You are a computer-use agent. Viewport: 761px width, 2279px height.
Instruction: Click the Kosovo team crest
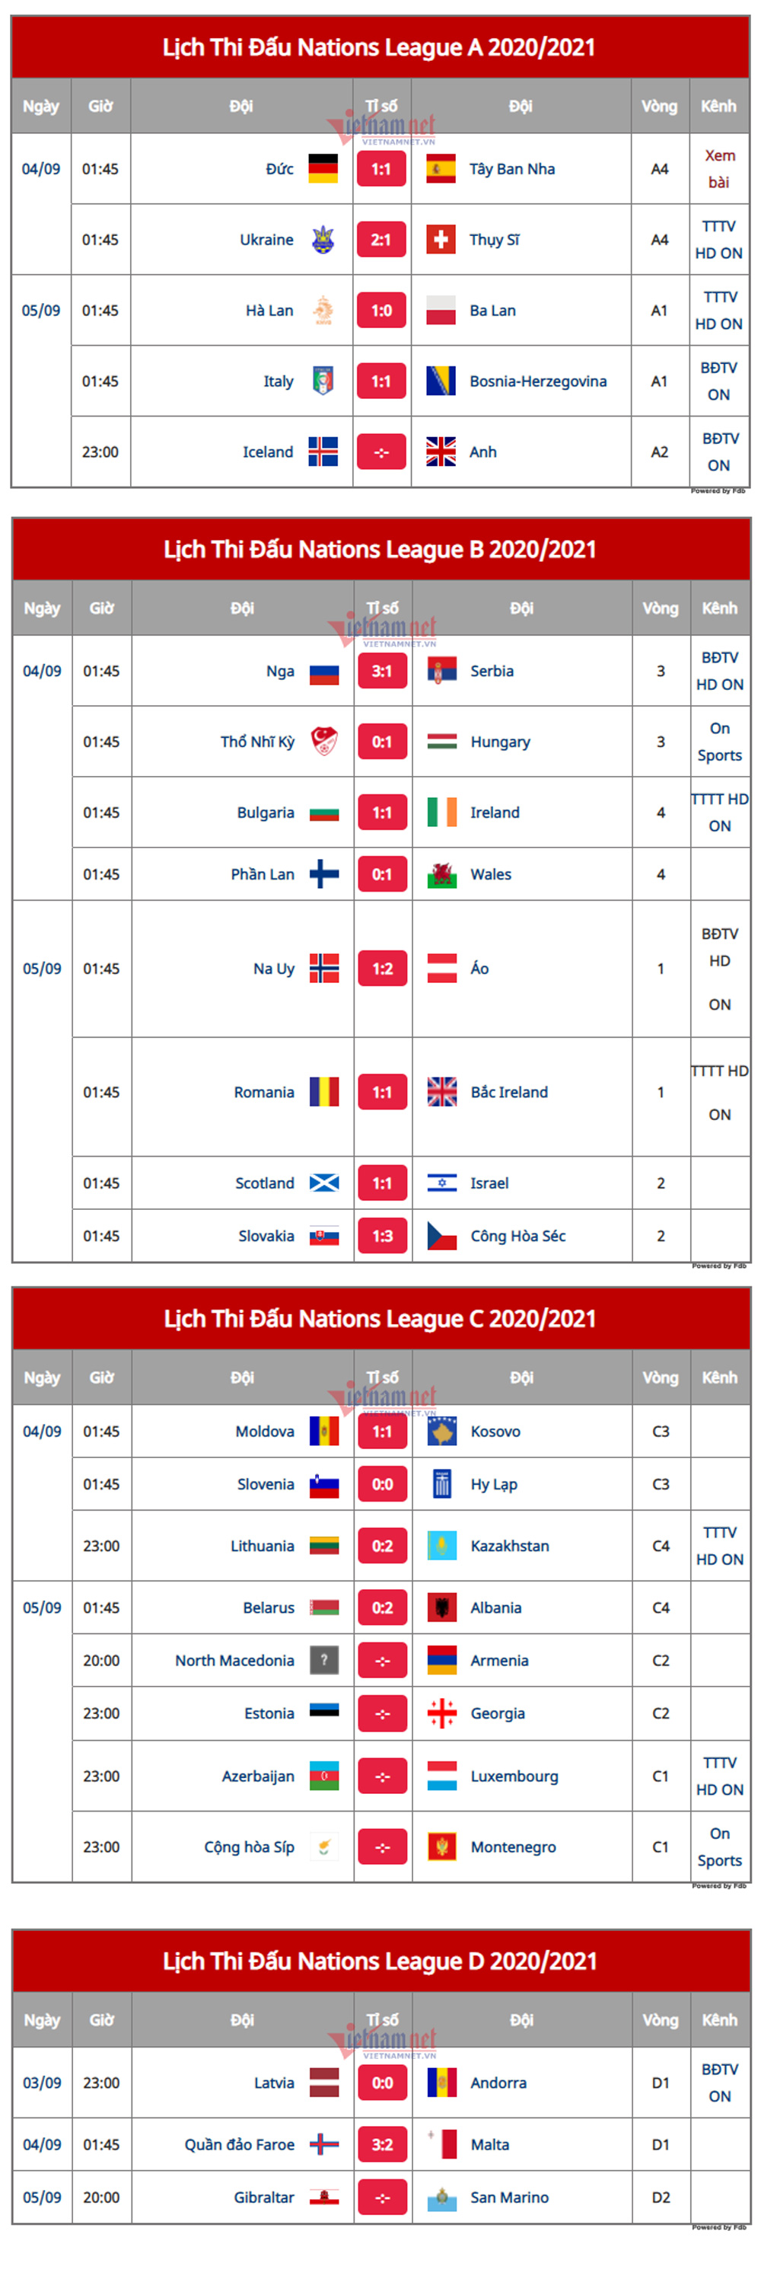point(442,1431)
